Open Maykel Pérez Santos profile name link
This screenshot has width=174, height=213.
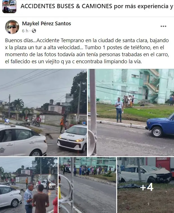[x=46, y=24]
